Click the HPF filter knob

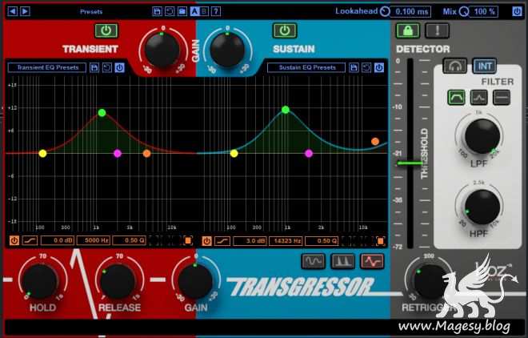(x=482, y=207)
